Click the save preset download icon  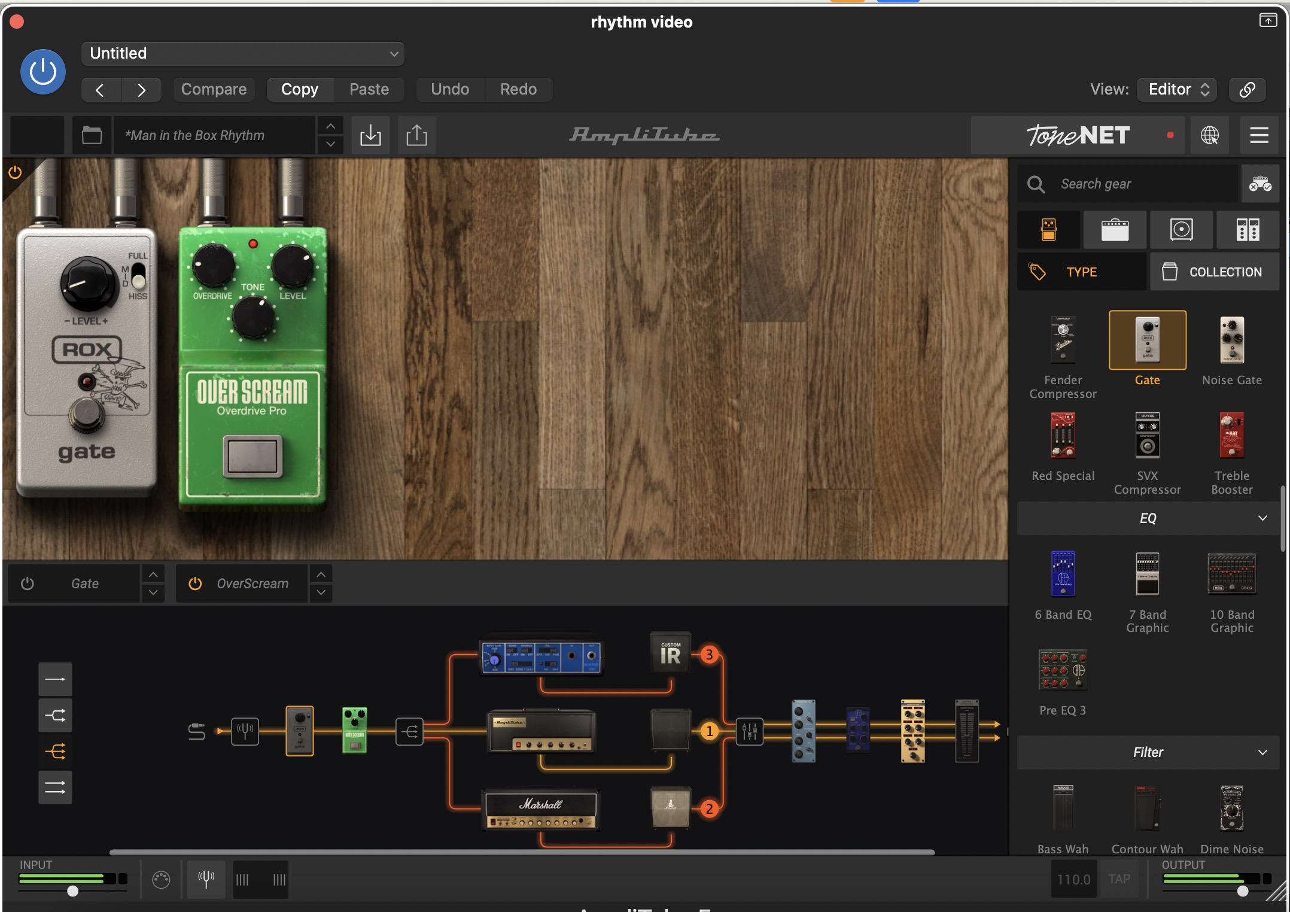[370, 135]
